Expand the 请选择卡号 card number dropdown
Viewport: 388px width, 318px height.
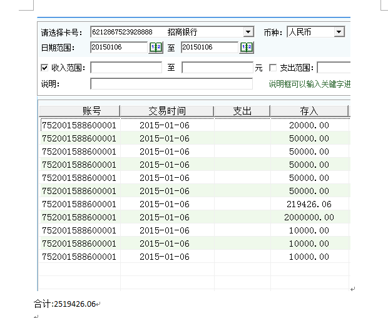248,32
